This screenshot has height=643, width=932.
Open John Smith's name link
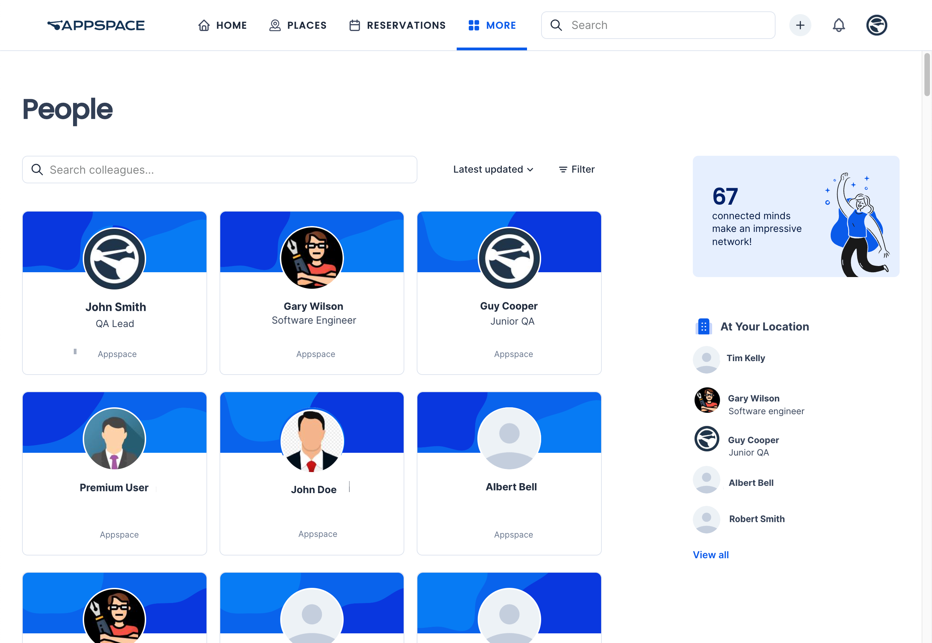coord(116,307)
